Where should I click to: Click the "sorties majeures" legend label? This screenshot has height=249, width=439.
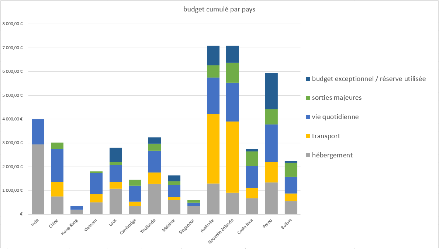click(x=336, y=98)
